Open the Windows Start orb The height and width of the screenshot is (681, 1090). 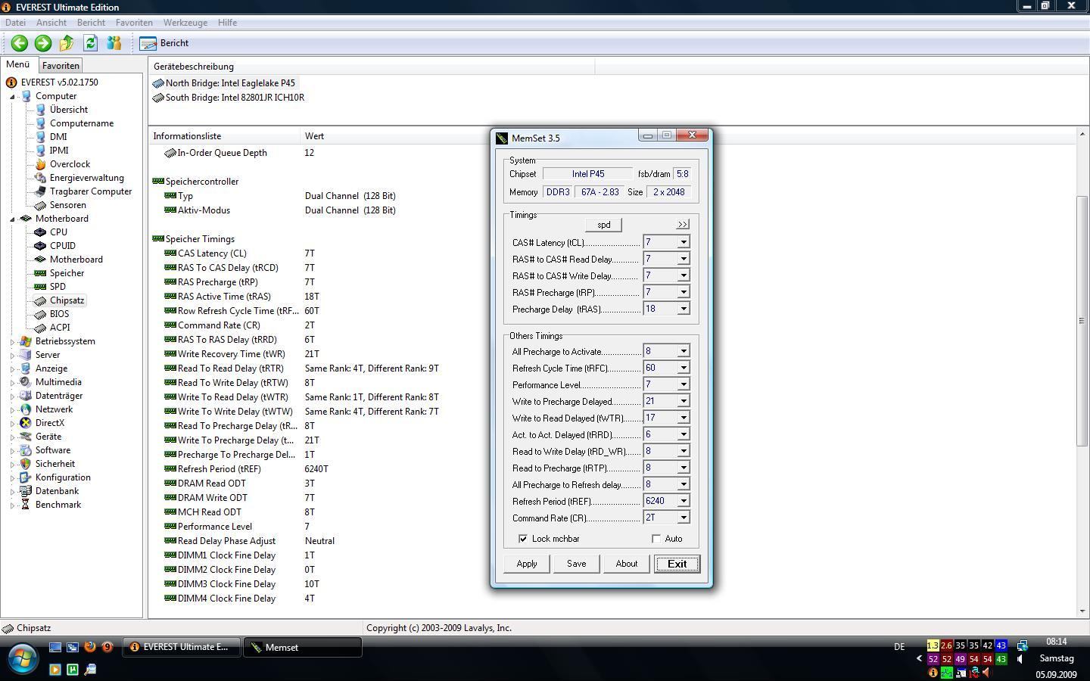click(22, 658)
